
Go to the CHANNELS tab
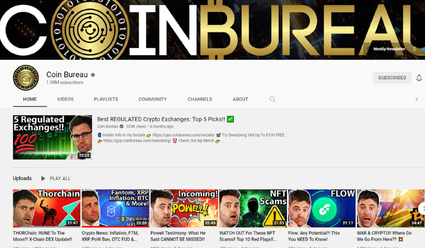tap(200, 99)
